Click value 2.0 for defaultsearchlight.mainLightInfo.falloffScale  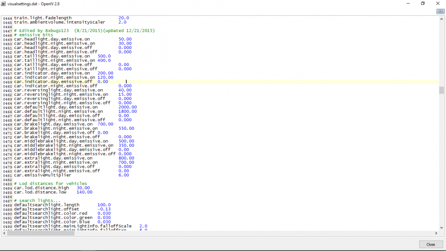143,226
